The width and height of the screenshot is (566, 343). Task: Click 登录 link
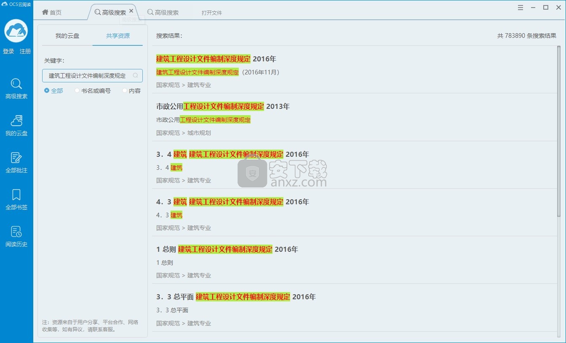(x=8, y=51)
